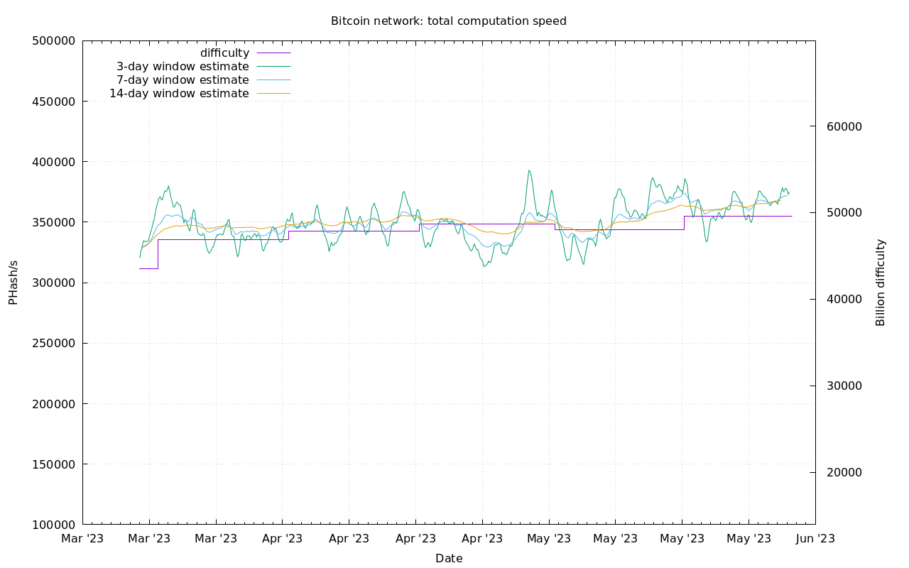Click the 30000 right-axis tick label
This screenshot has height=568, width=909.
(844, 386)
